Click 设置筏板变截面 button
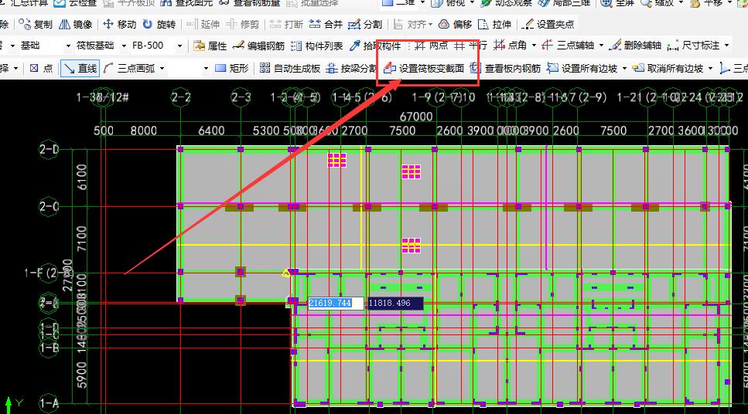 pos(424,69)
